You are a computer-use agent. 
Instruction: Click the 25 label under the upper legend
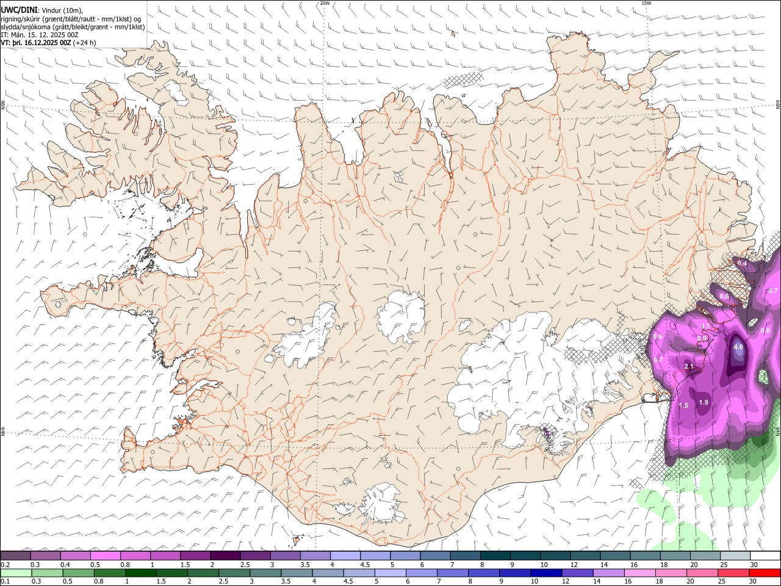click(722, 565)
